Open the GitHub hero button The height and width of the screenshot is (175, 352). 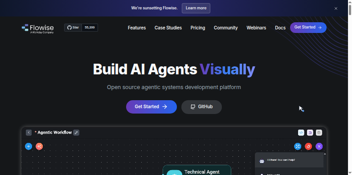tap(201, 107)
